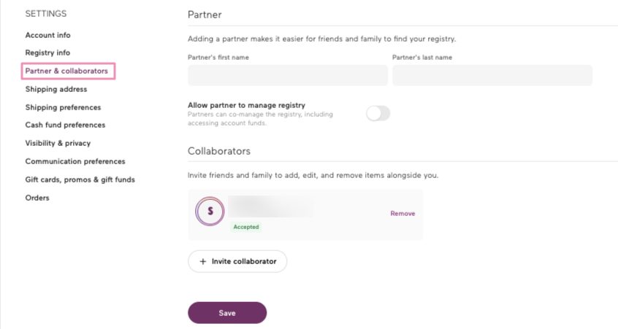
Task: Go to Registry info section
Action: (x=47, y=53)
